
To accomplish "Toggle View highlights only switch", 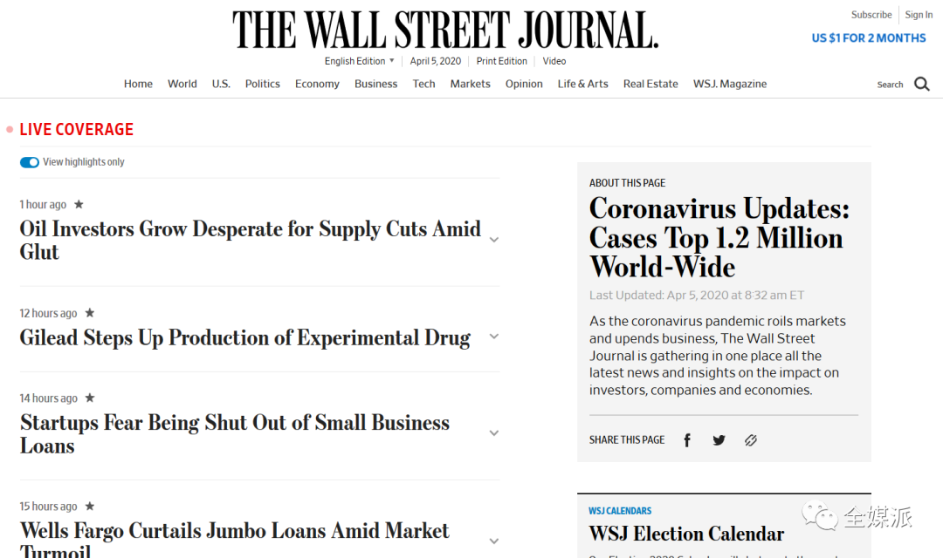I will click(30, 162).
